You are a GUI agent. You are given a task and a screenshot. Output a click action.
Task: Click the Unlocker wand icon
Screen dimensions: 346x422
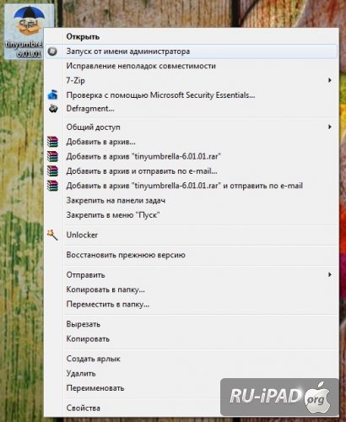click(x=52, y=235)
